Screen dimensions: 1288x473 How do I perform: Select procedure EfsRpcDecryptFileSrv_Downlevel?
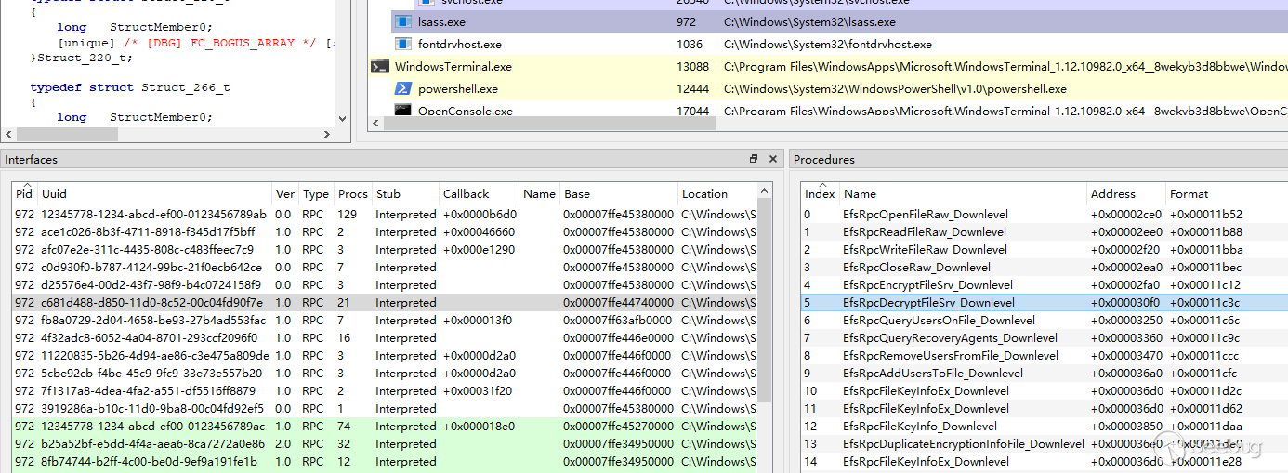pyautogui.click(x=928, y=302)
